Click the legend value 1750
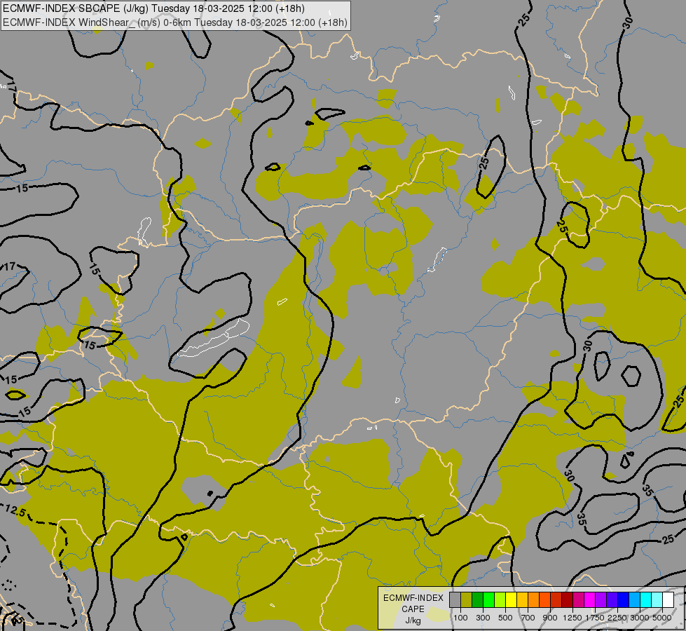This screenshot has height=631, width=686. (x=595, y=618)
